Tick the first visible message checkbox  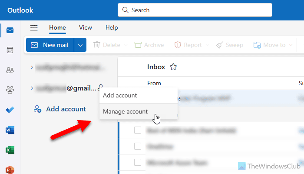[x=138, y=130]
